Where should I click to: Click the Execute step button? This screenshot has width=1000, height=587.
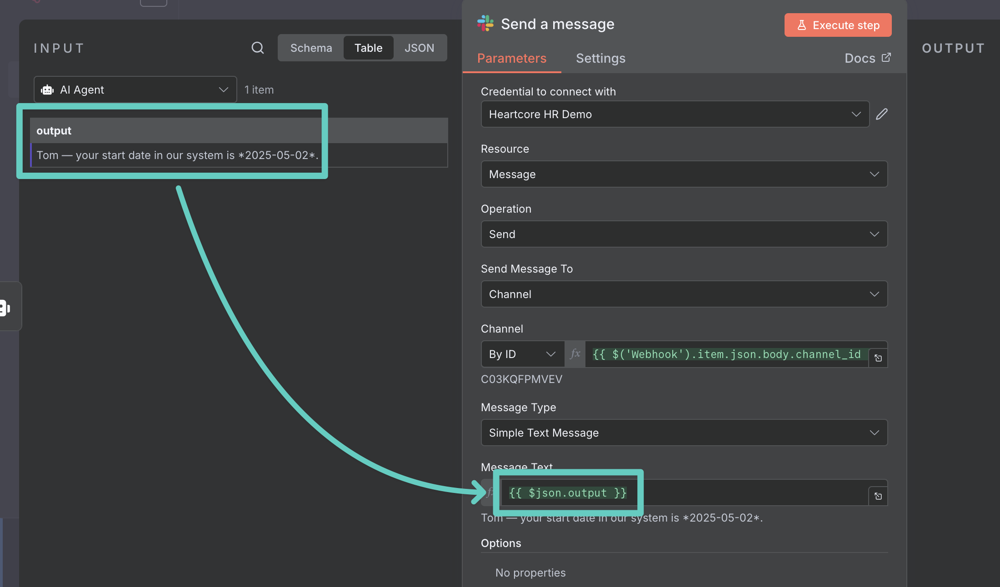pos(838,25)
